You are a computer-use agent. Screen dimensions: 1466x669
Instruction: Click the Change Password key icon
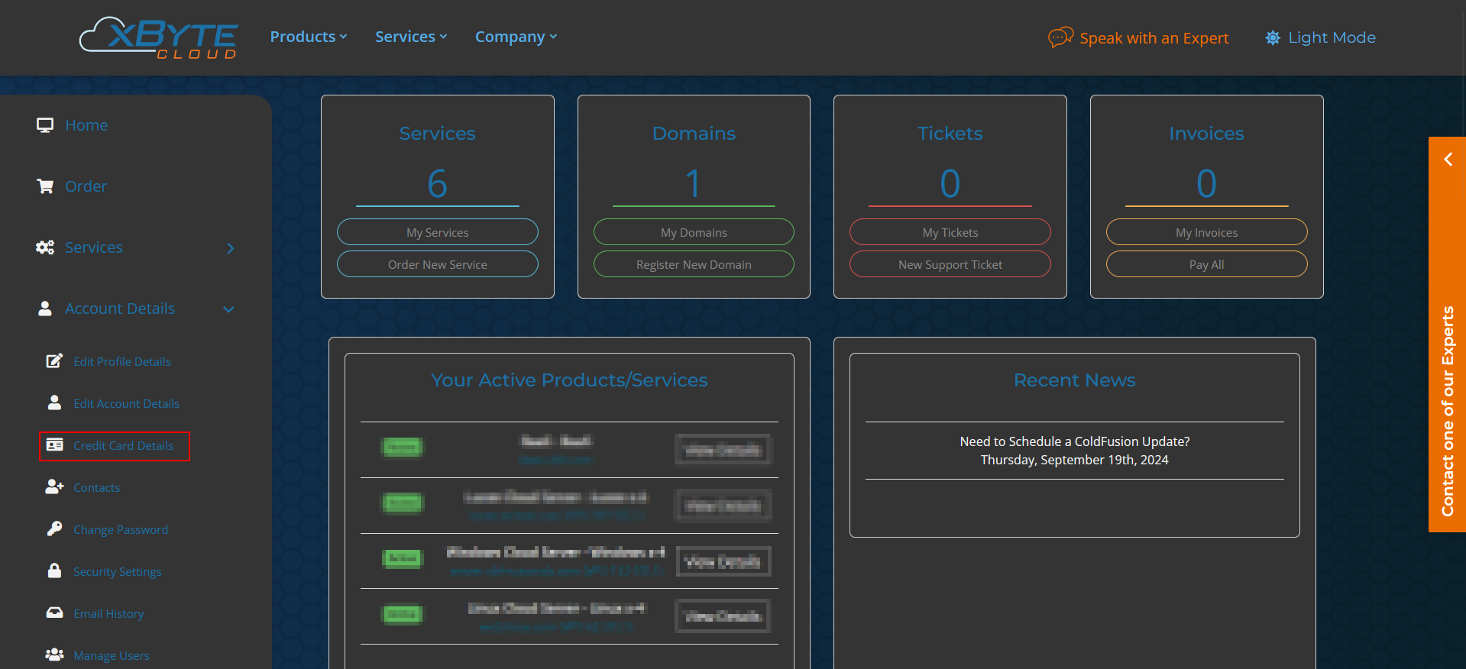pos(54,529)
